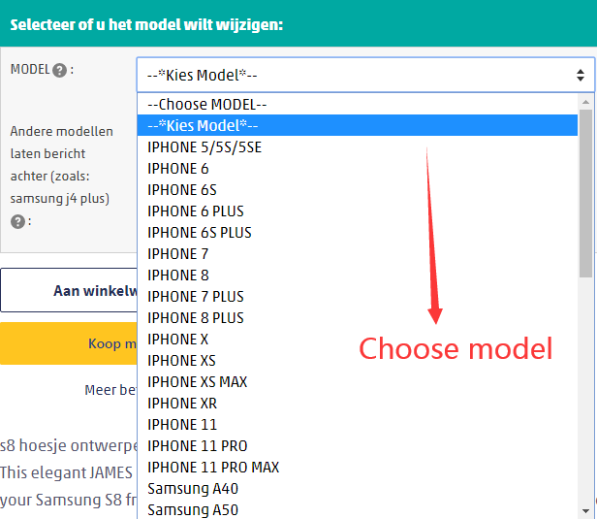Click the dropdown list scrollbar thumb
This screenshot has width=597, height=519.
(585, 194)
